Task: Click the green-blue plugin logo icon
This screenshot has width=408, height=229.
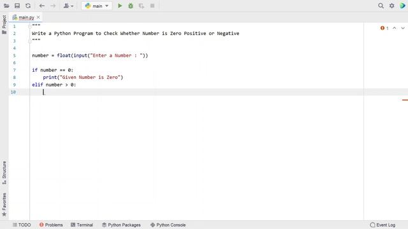Action: 402,6
